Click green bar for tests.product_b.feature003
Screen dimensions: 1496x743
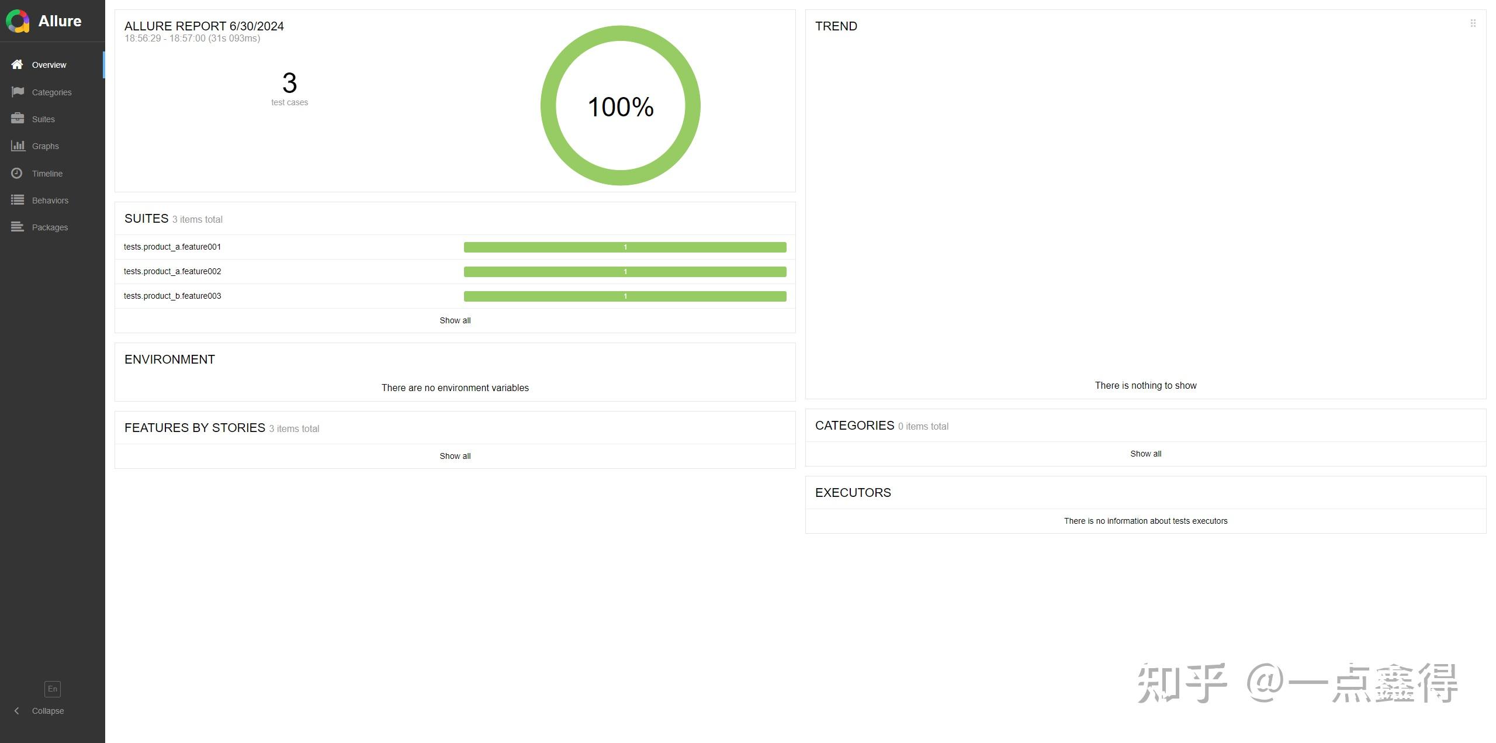pyautogui.click(x=625, y=296)
